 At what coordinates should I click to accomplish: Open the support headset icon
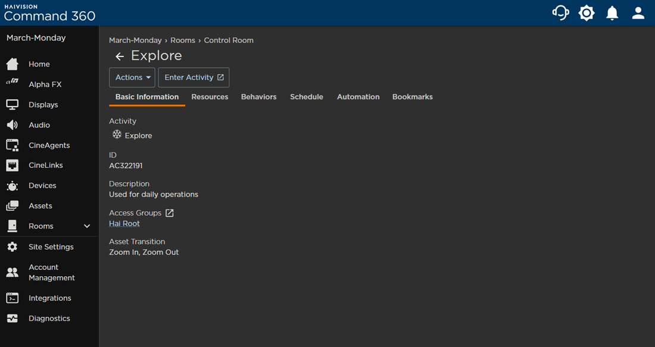[560, 13]
